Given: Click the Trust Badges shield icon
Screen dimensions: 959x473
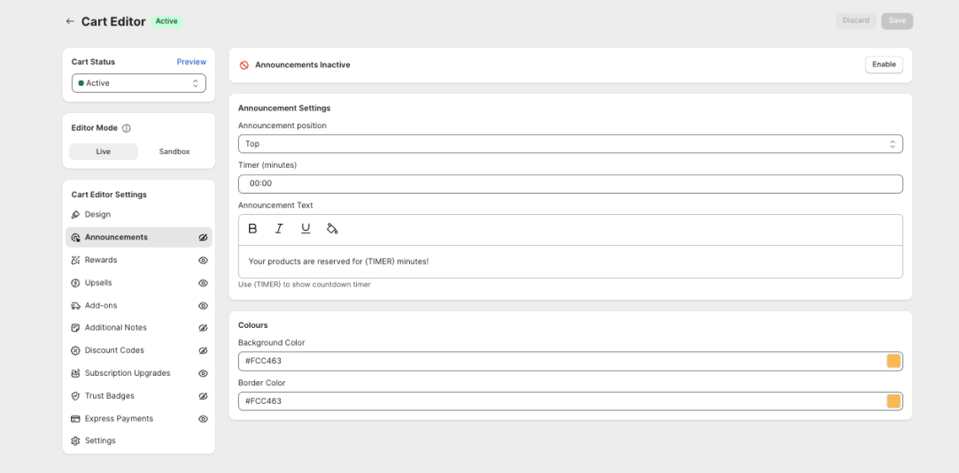Looking at the screenshot, I should tap(75, 396).
